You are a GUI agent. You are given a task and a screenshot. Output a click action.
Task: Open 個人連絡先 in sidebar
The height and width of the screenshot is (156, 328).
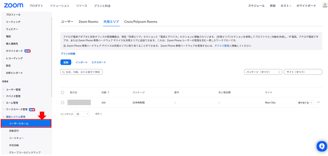[12, 44]
